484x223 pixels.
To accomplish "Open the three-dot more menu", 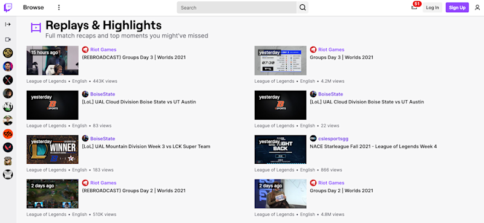I will click(x=59, y=7).
